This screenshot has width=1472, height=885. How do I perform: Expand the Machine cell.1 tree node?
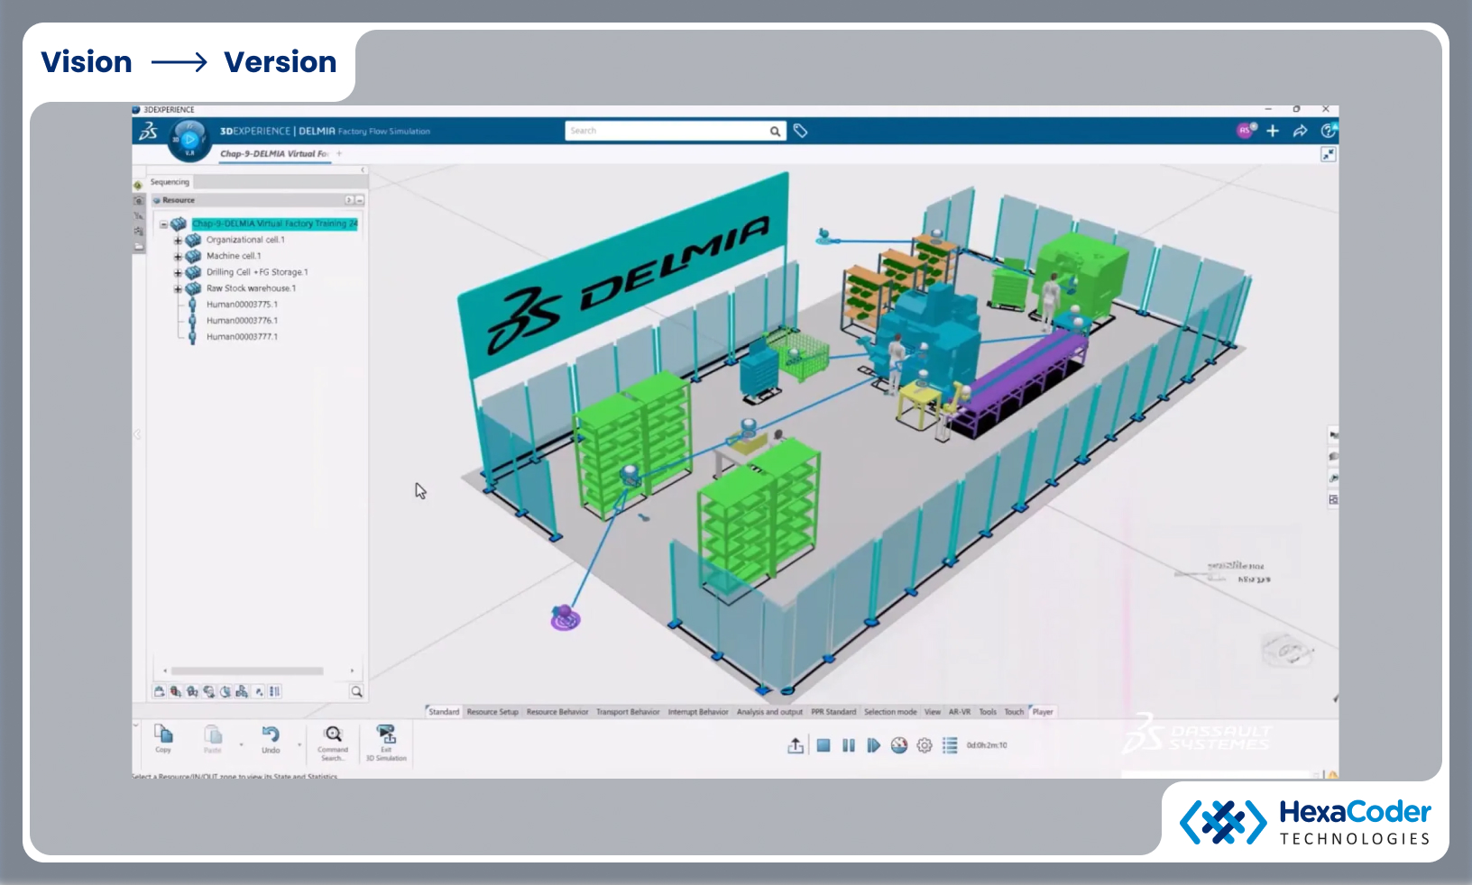click(177, 256)
